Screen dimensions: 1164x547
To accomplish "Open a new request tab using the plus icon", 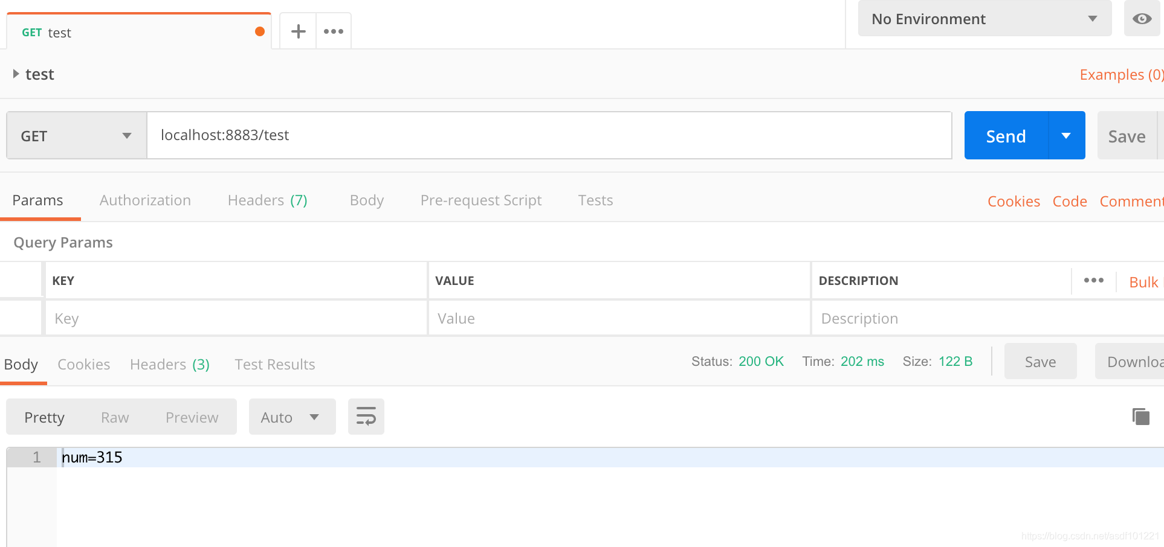I will pyautogui.click(x=297, y=31).
